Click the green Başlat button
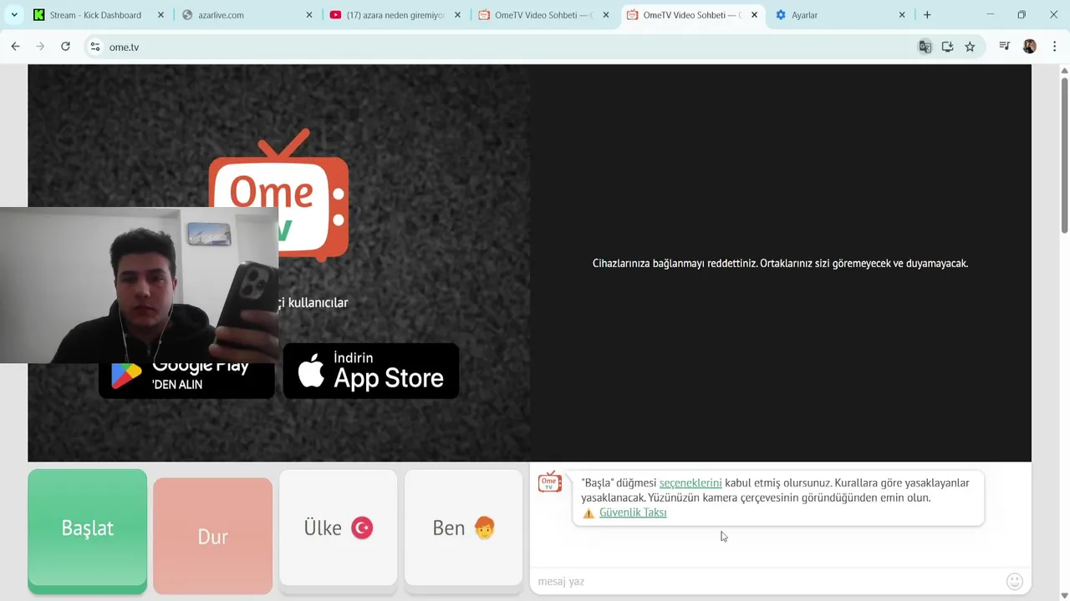 point(87,528)
